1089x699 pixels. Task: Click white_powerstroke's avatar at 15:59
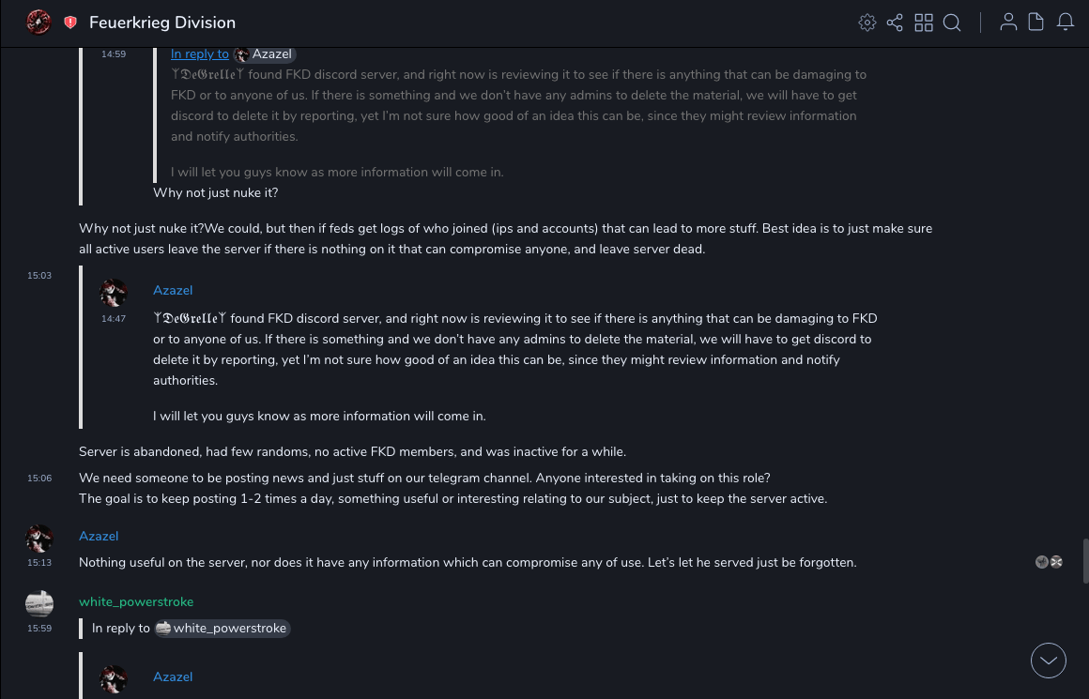(39, 604)
